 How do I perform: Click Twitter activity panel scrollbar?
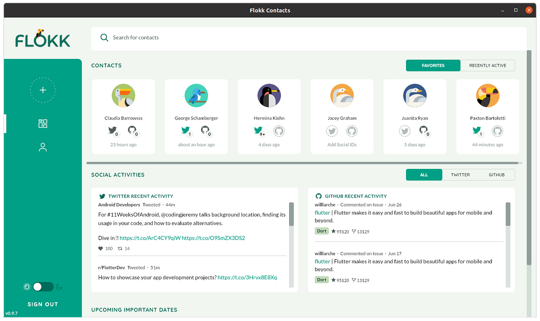coord(291,214)
